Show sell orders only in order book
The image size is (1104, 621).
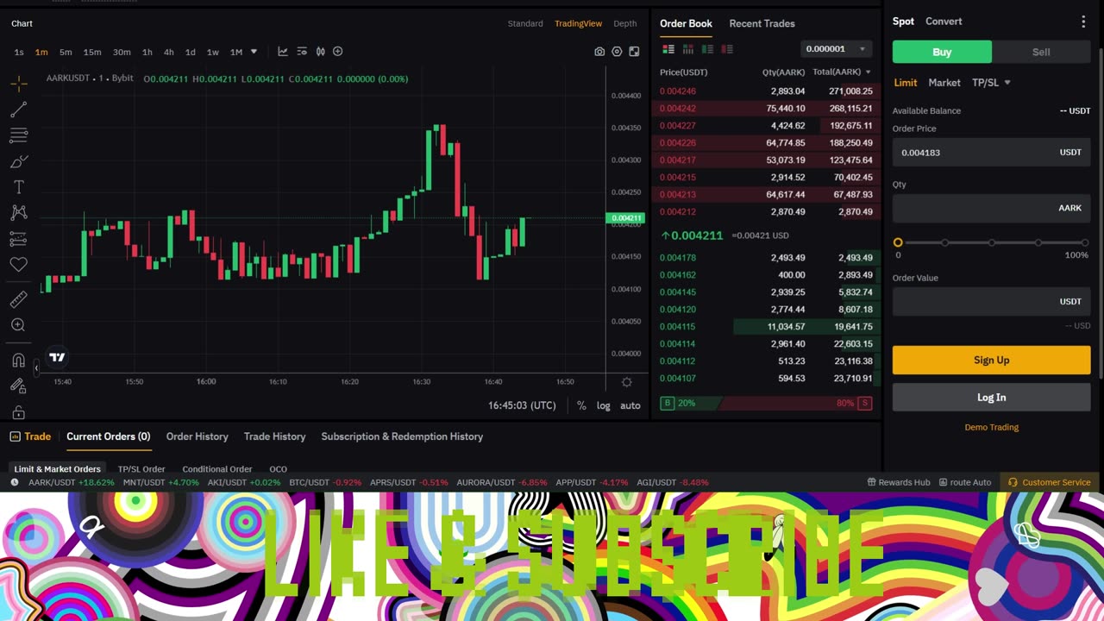point(727,49)
